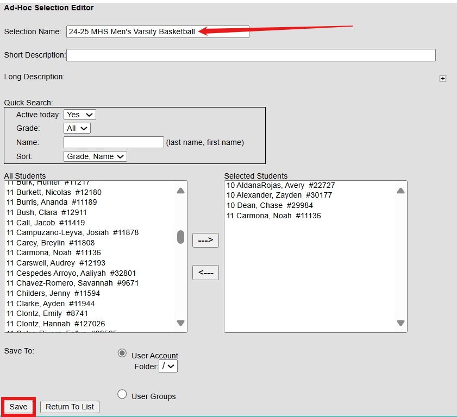Image resolution: width=457 pixels, height=417 pixels.
Task: Click the right arrow add-student button
Action: pos(205,240)
